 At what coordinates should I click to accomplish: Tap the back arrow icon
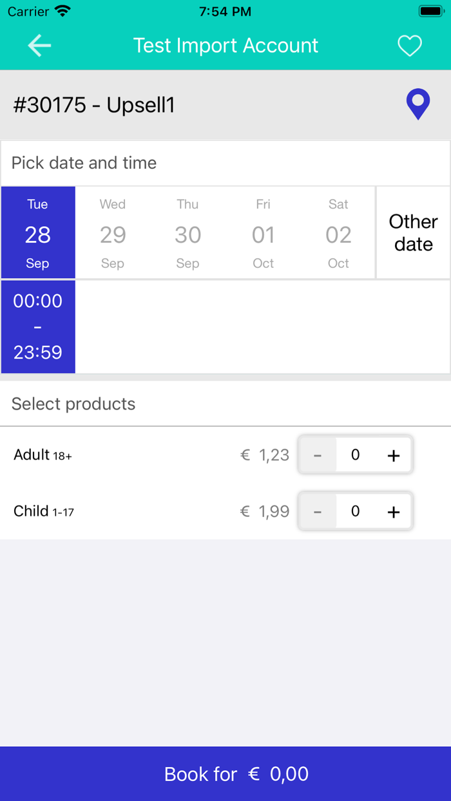(x=39, y=46)
